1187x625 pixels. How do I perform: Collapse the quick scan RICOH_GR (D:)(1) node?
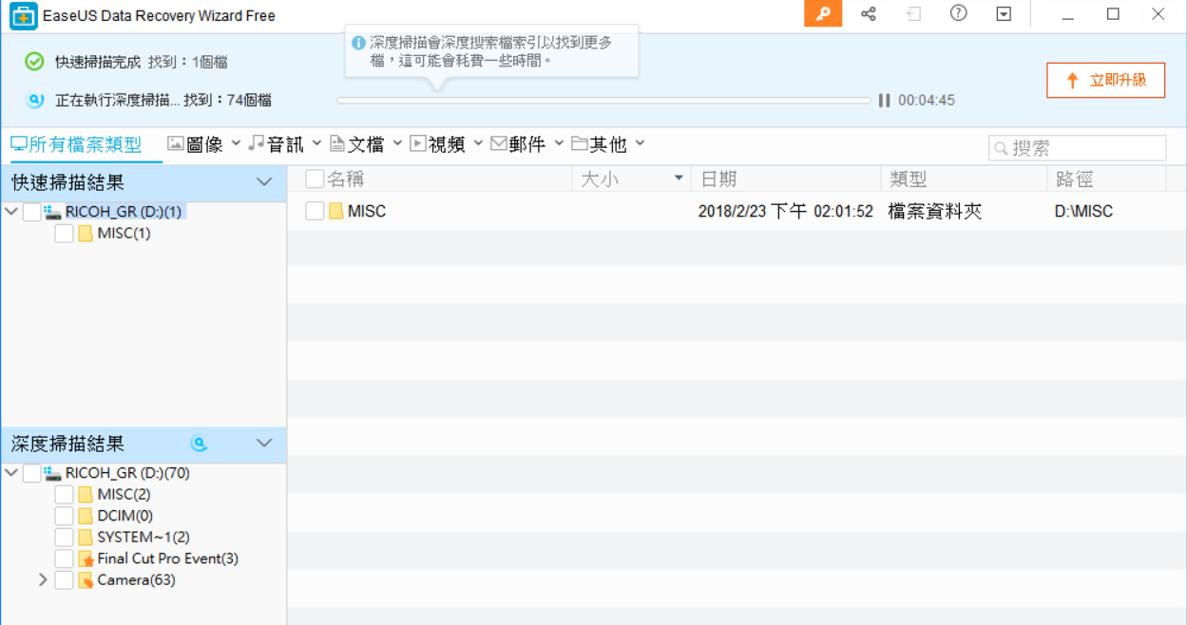click(x=11, y=212)
